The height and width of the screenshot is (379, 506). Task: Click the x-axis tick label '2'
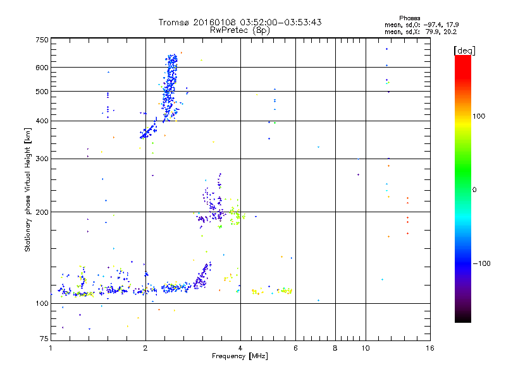click(145, 348)
